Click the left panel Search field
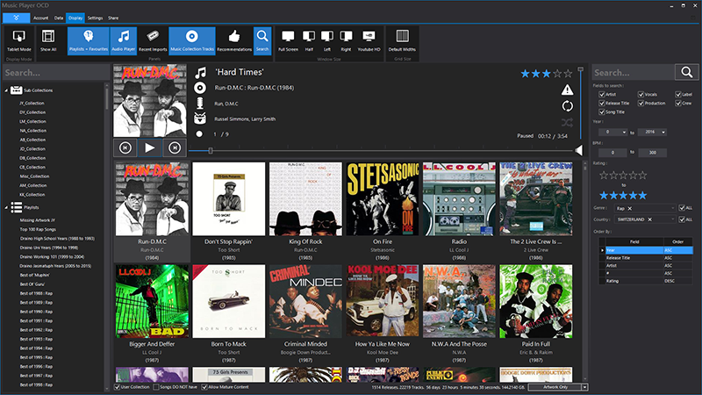 point(56,73)
